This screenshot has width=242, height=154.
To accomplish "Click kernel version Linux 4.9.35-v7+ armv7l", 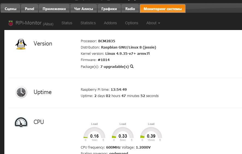I will point(127,53).
